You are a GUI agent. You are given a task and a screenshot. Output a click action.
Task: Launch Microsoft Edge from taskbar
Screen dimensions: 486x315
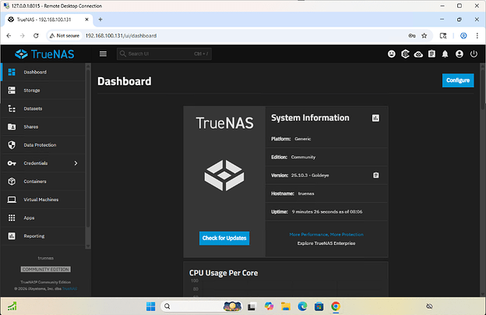click(x=302, y=306)
